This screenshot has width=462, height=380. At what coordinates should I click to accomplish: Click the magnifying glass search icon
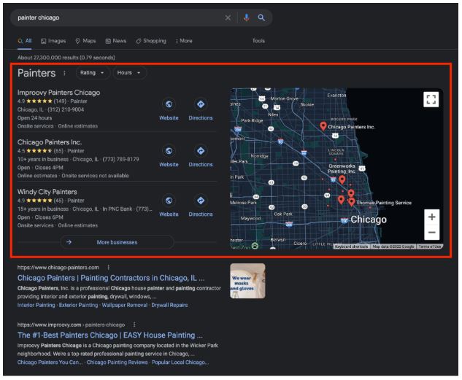pos(261,18)
